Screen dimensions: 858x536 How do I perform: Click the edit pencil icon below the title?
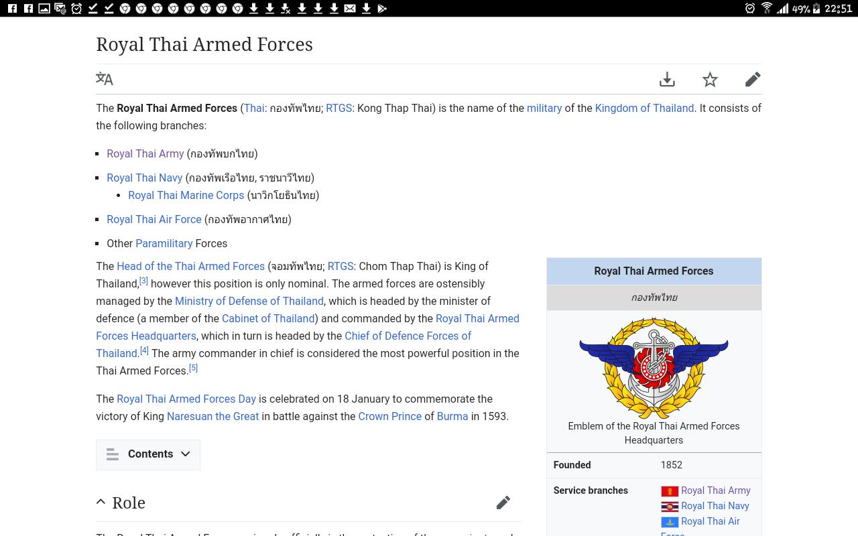(x=753, y=80)
